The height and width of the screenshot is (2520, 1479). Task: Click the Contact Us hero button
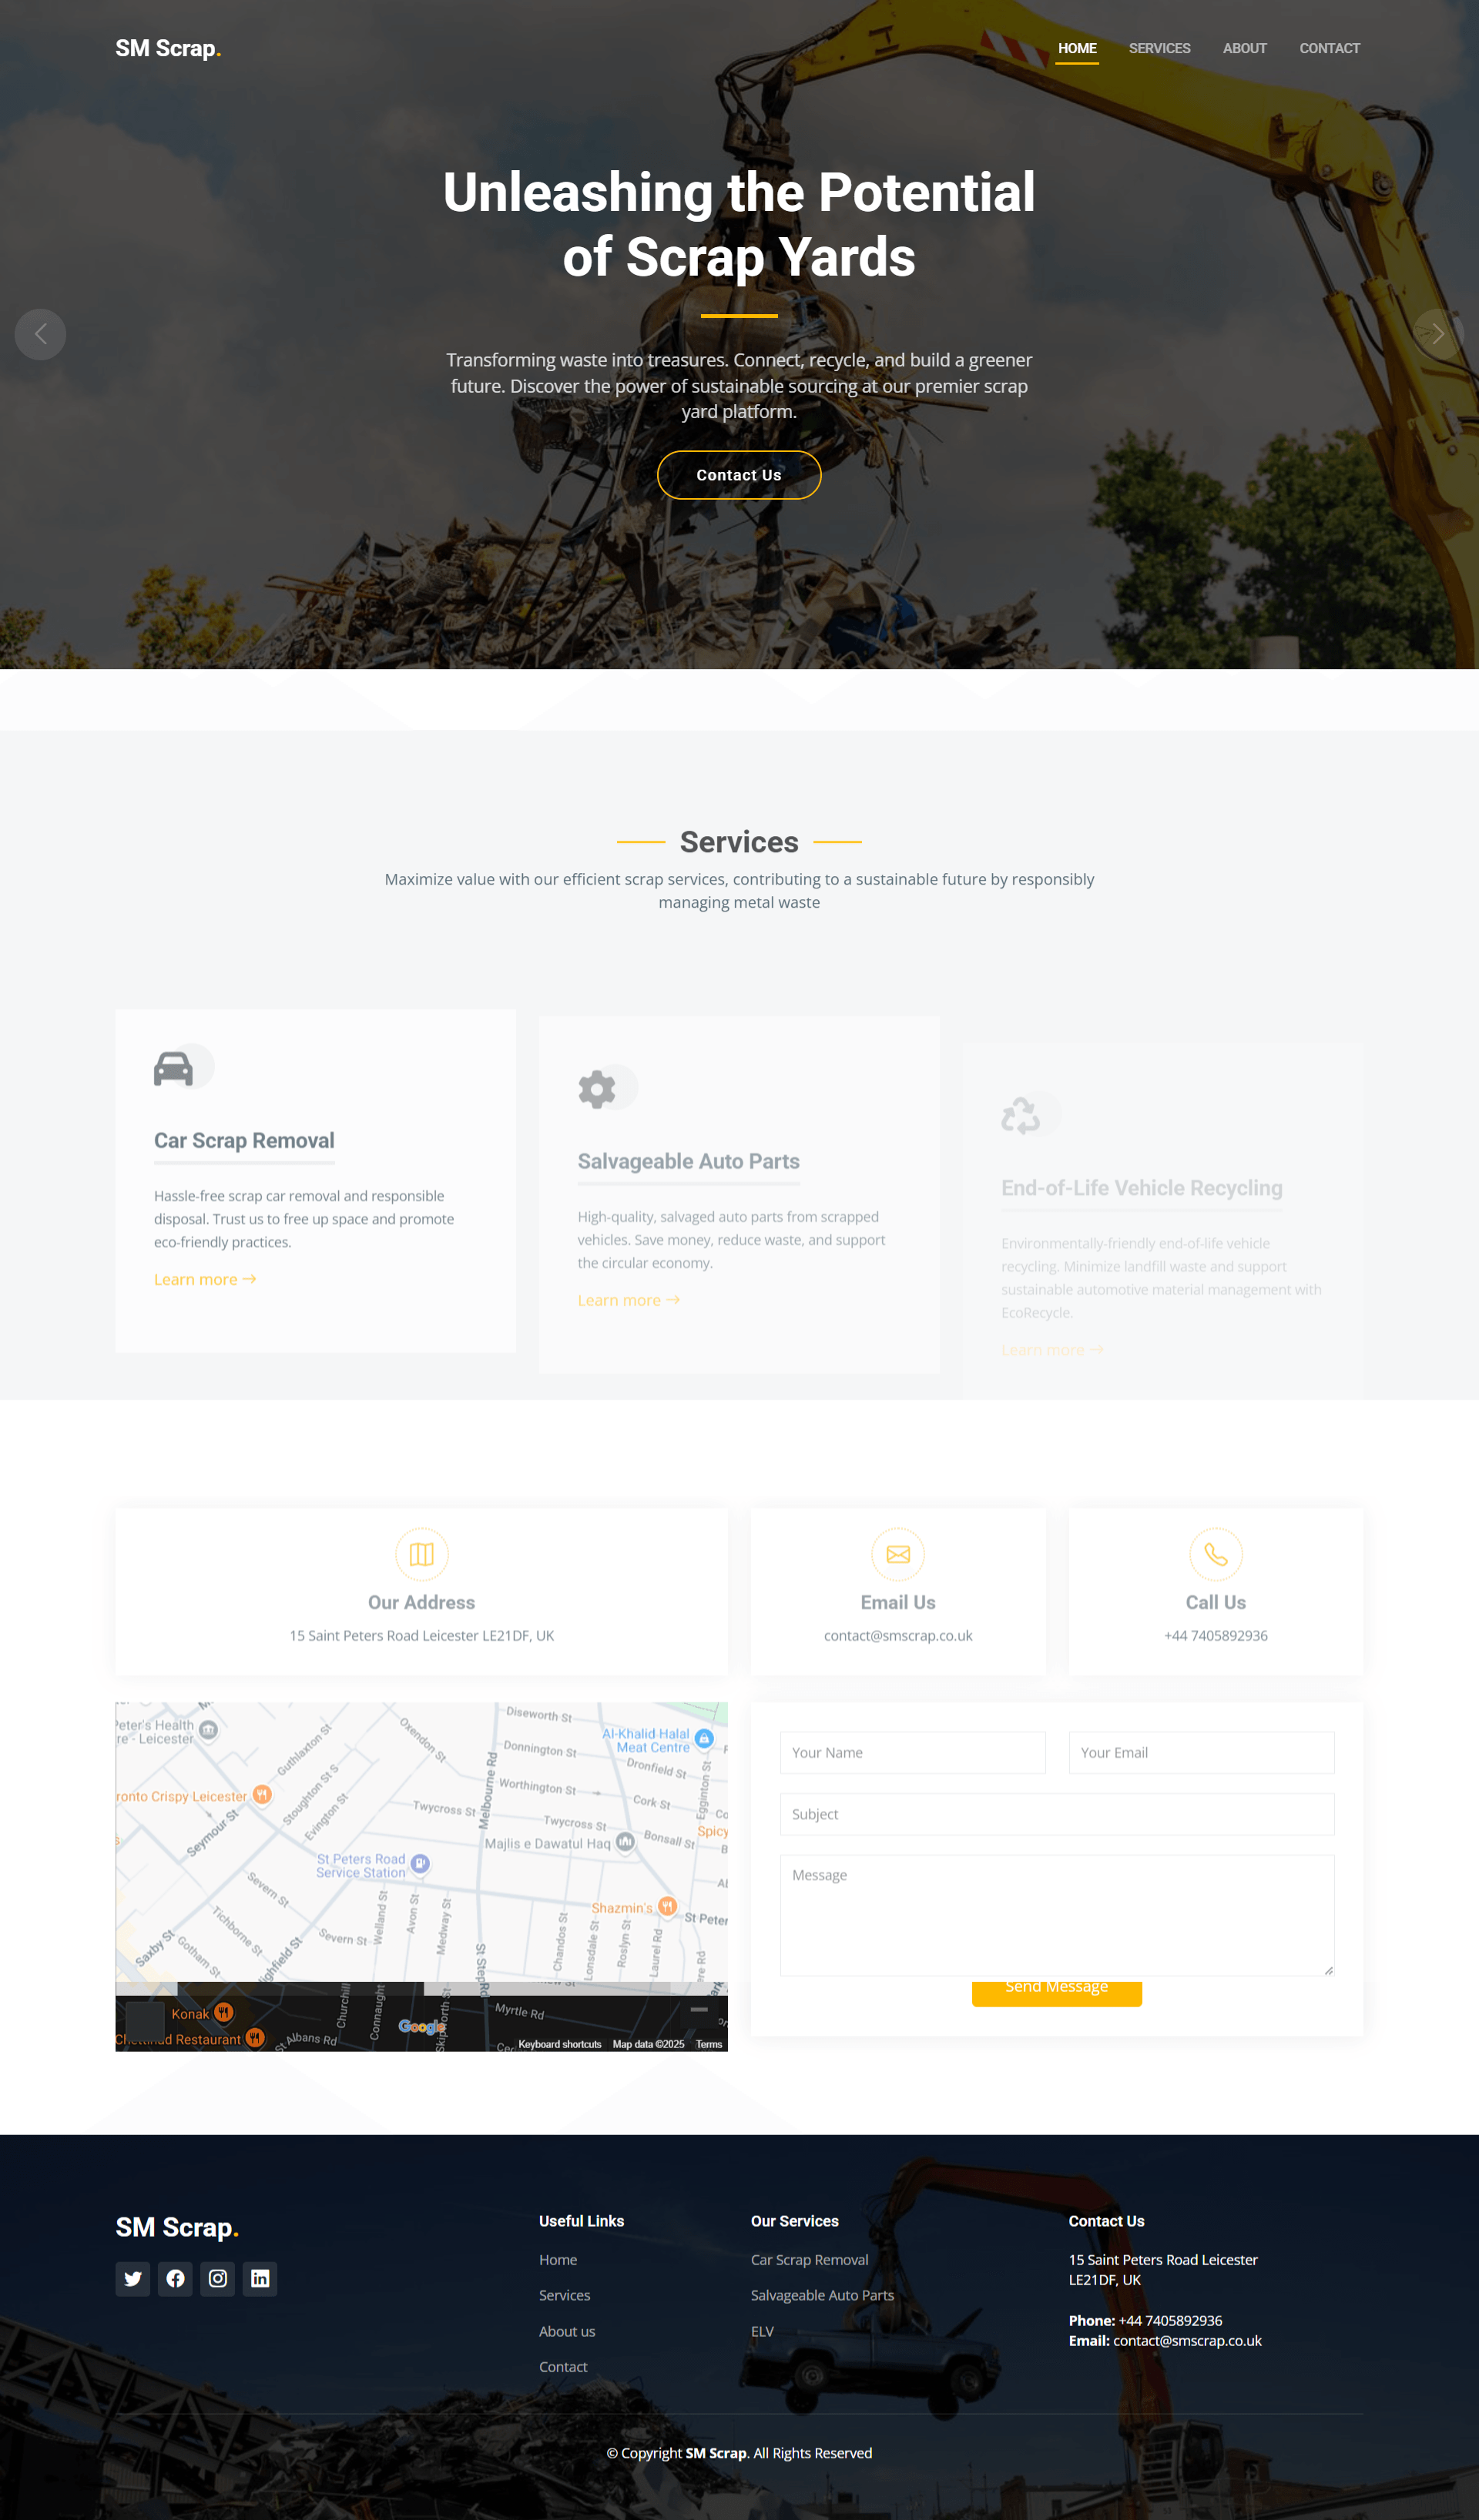click(x=739, y=475)
